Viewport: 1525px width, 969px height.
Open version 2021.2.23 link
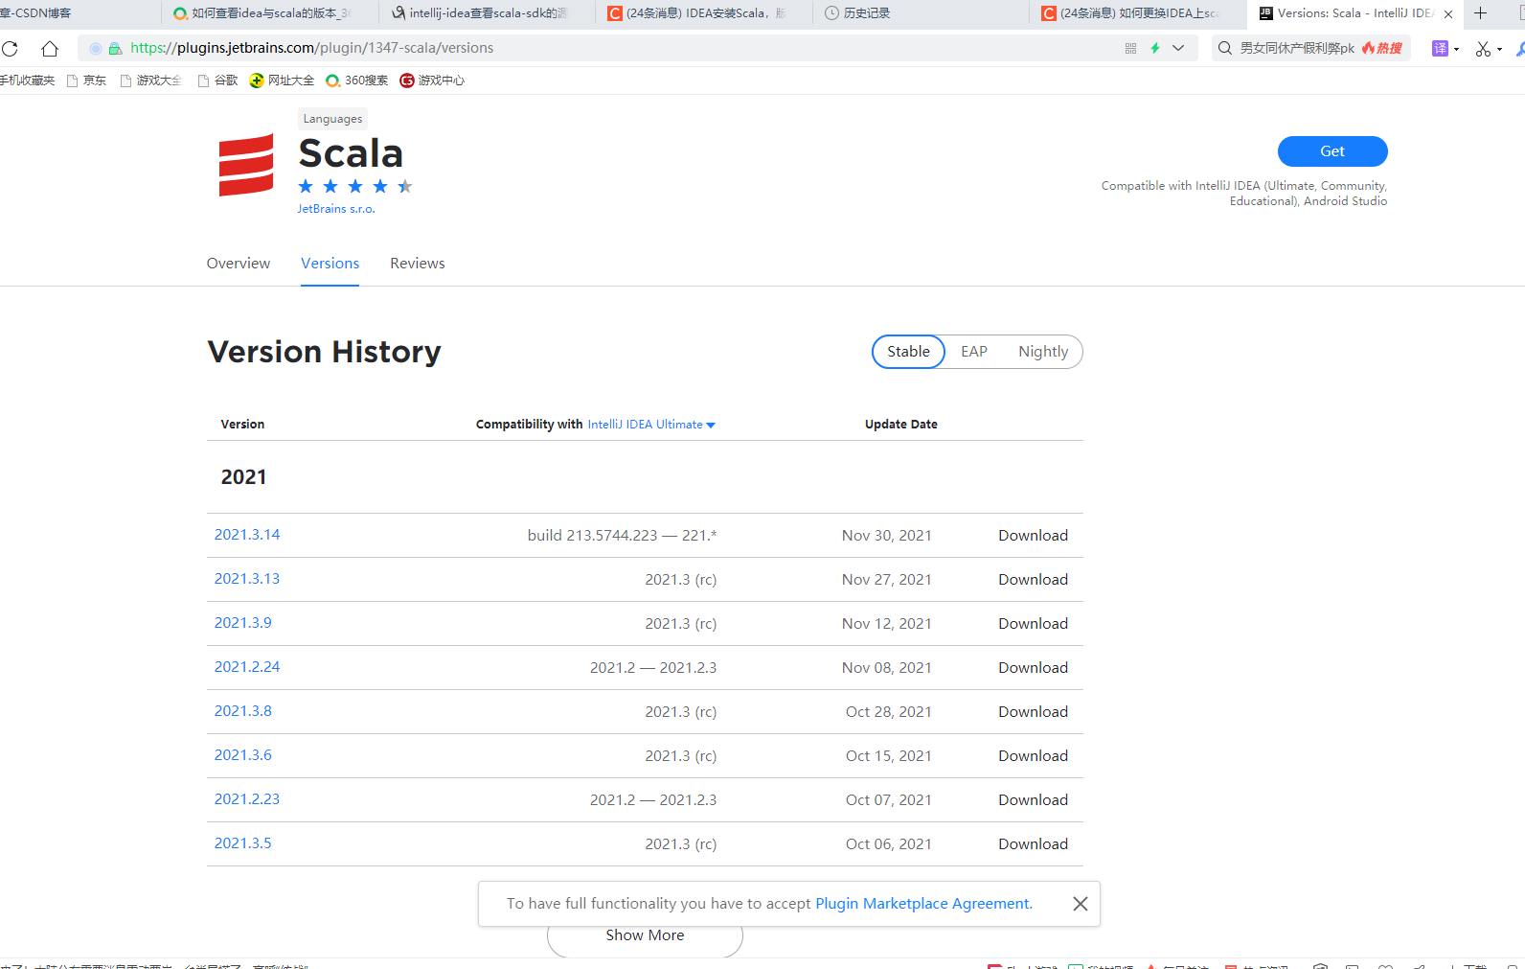247,799
